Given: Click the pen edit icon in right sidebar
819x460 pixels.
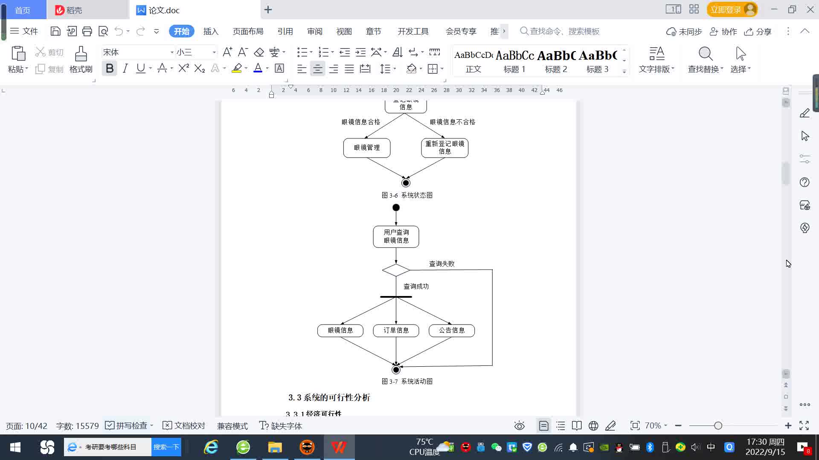Looking at the screenshot, I should click(x=804, y=113).
